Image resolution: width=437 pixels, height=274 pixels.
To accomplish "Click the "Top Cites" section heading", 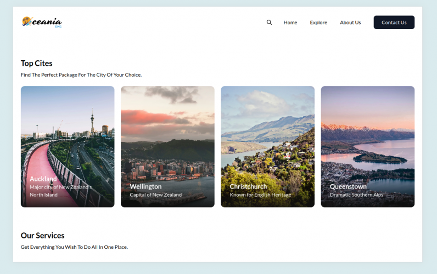I will pos(37,63).
